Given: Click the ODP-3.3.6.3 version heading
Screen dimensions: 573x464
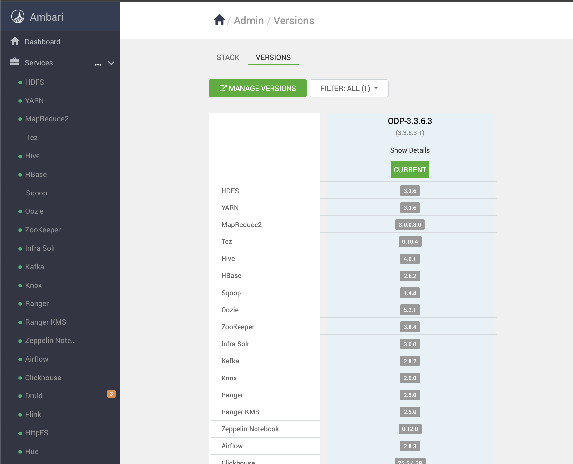Looking at the screenshot, I should coord(410,121).
